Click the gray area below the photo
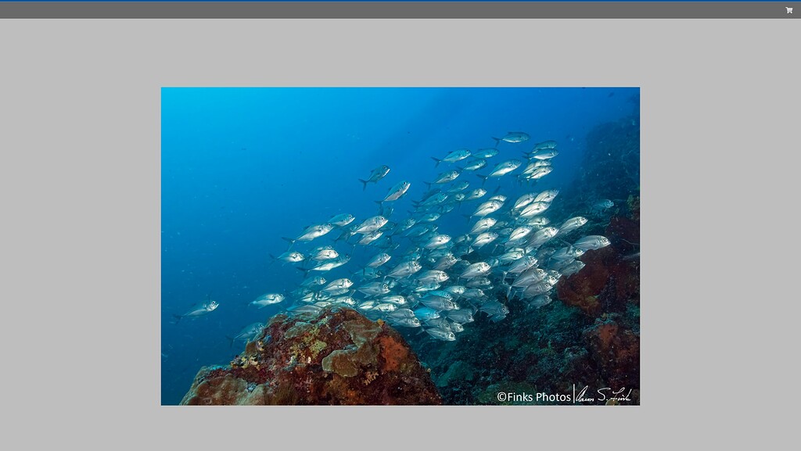The height and width of the screenshot is (451, 801). click(400, 428)
